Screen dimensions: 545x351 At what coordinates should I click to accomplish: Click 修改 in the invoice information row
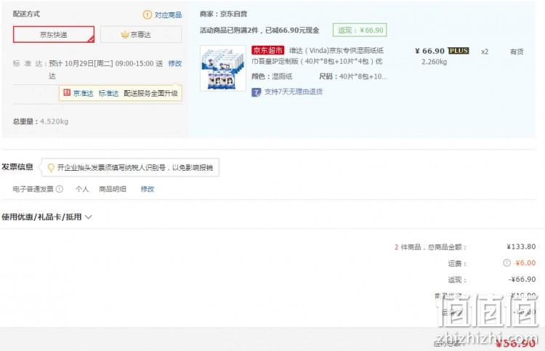click(x=148, y=189)
